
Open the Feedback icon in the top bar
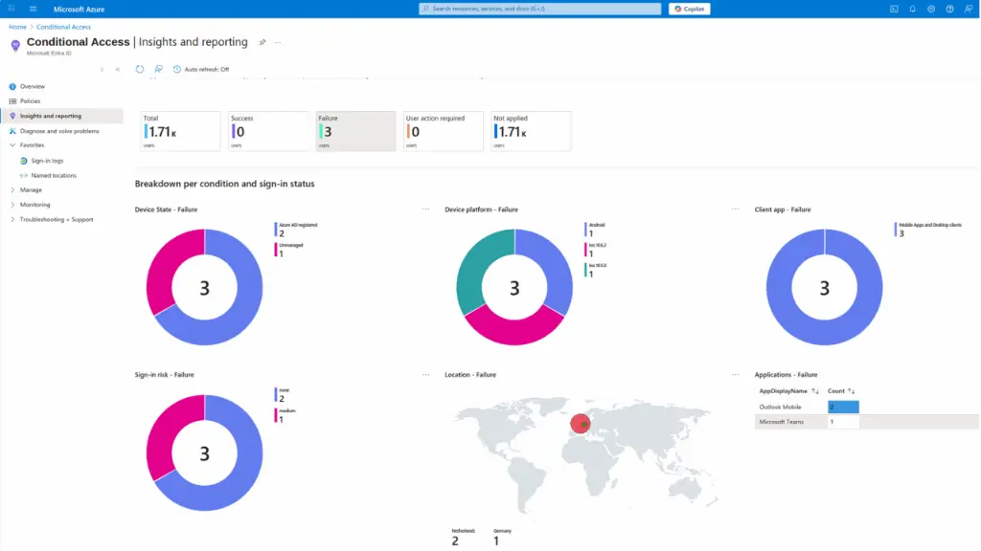[x=969, y=9]
